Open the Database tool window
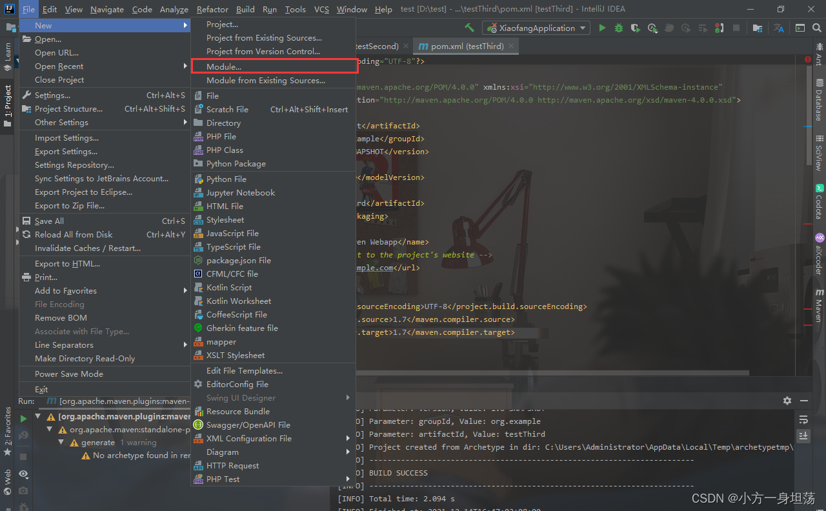The height and width of the screenshot is (511, 826). click(819, 100)
